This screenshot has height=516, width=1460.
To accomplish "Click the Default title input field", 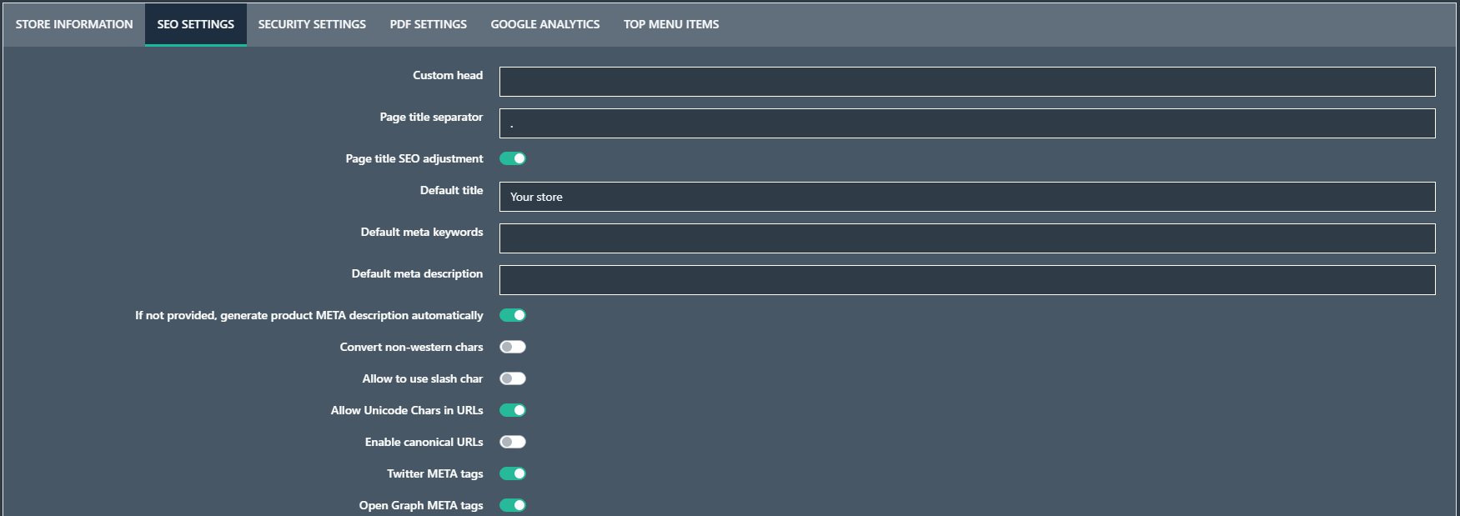I will (967, 197).
